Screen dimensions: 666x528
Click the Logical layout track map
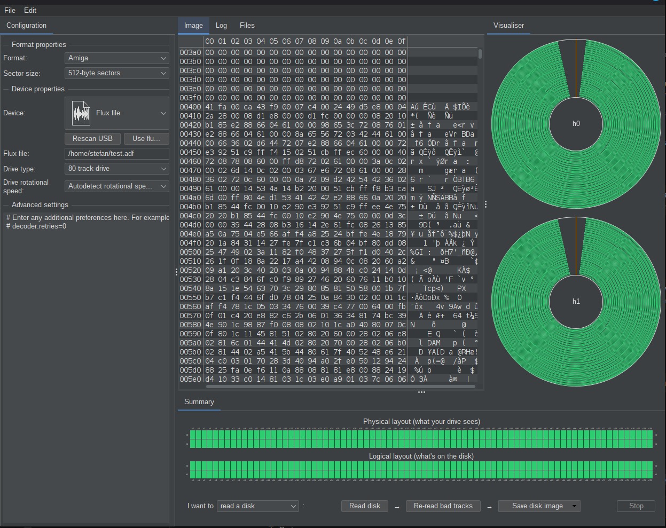click(421, 470)
